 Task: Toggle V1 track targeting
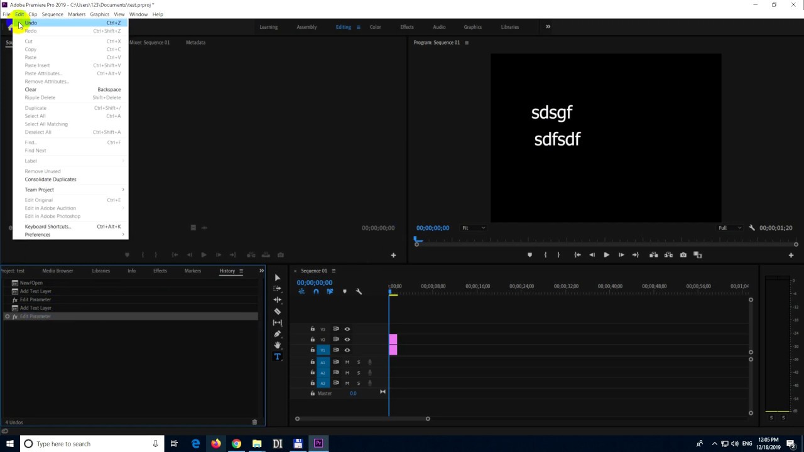pyautogui.click(x=323, y=350)
